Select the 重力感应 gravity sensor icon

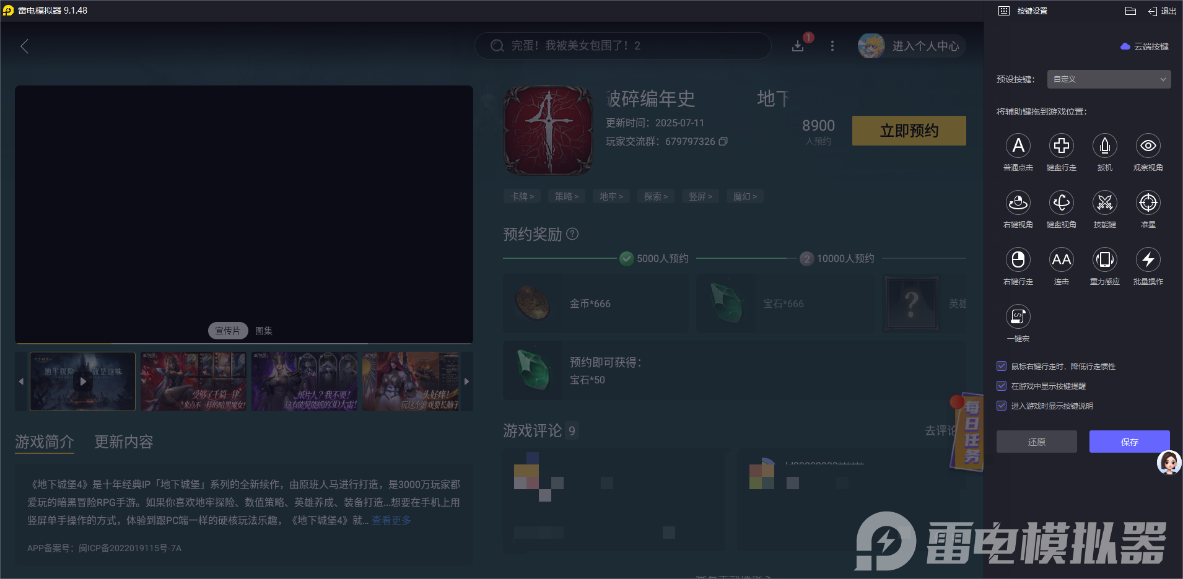point(1104,259)
